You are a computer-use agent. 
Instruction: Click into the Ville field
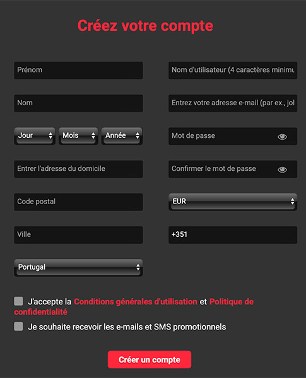click(78, 235)
